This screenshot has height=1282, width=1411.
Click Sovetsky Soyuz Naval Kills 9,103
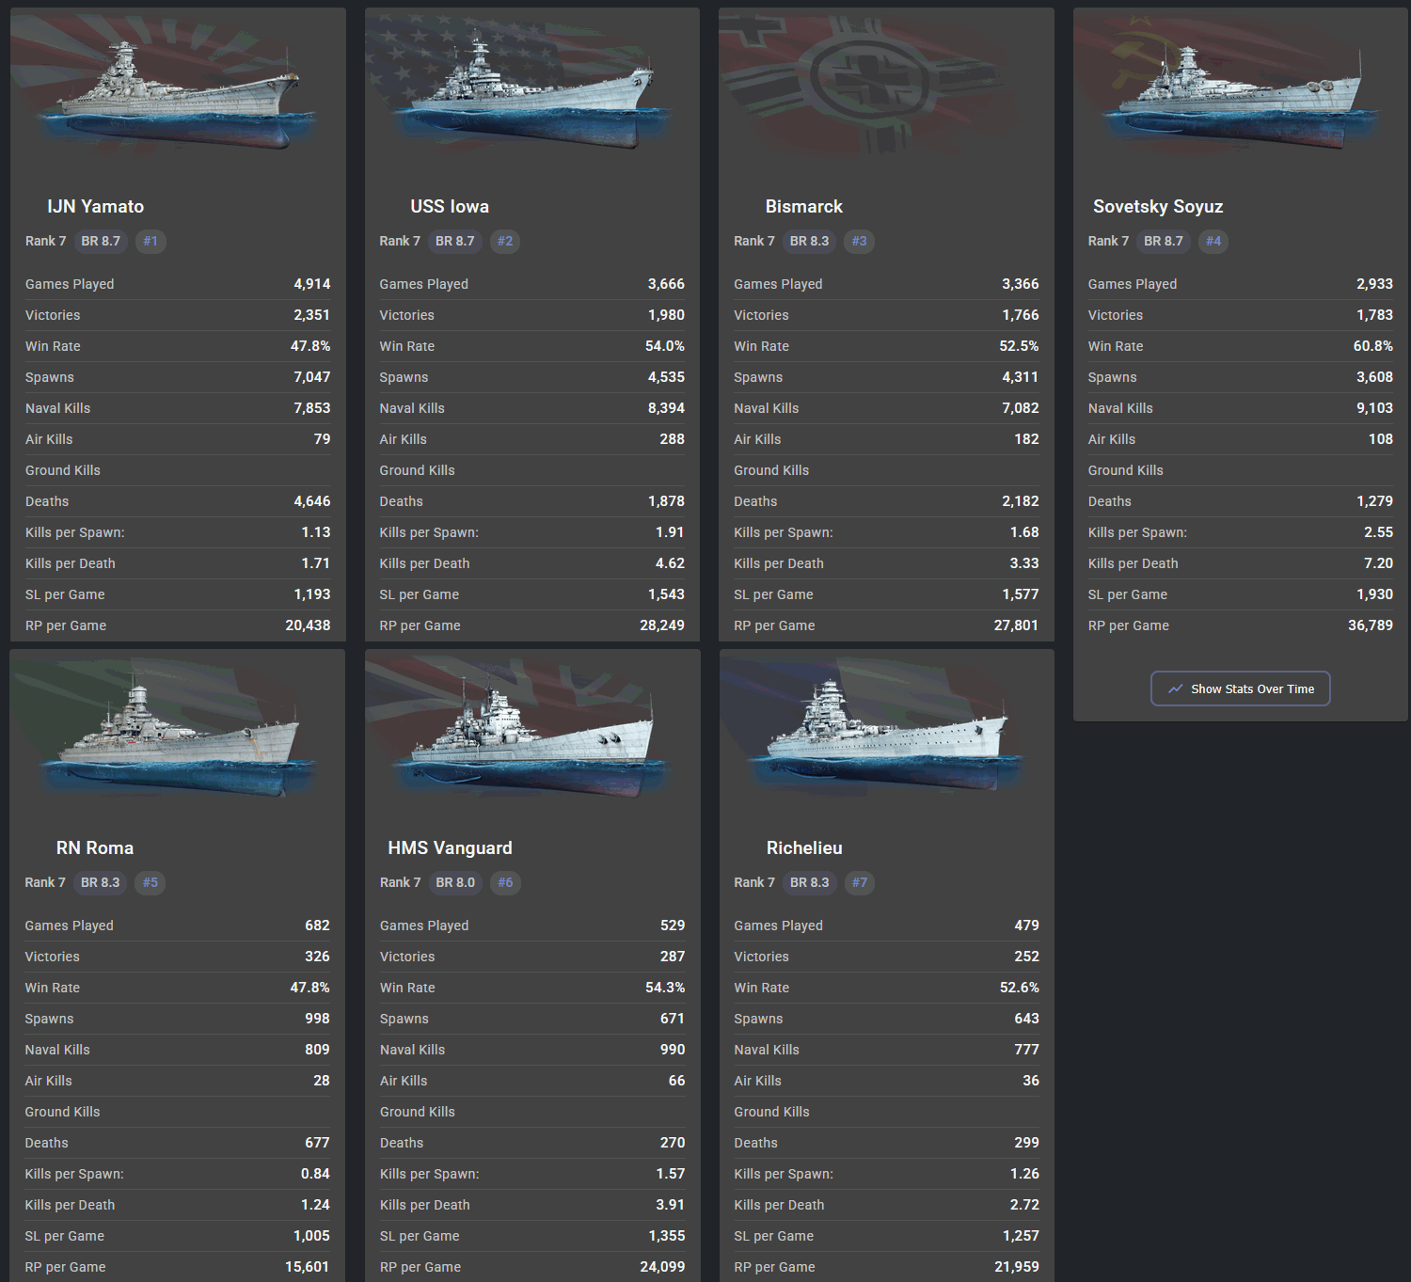point(1374,408)
